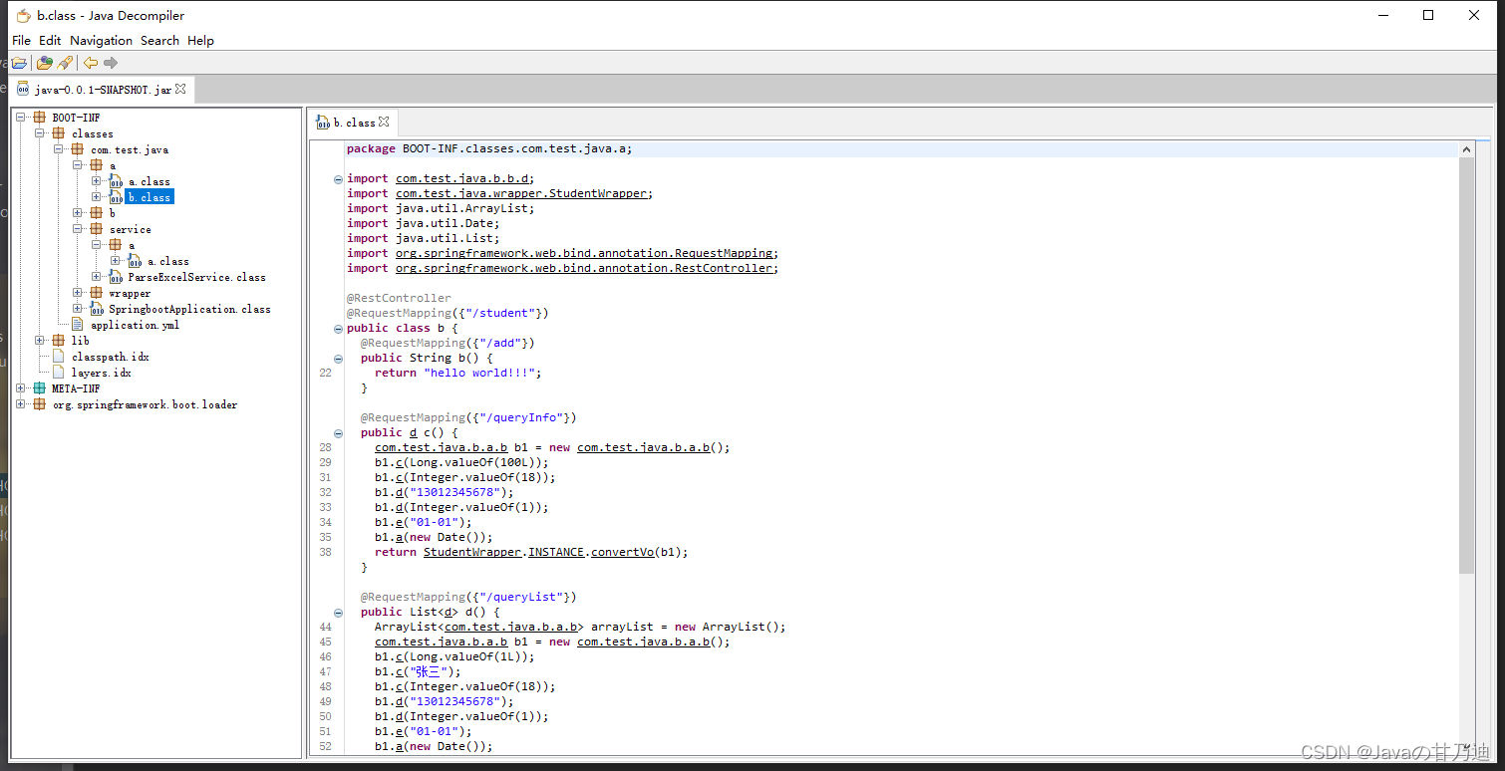Image resolution: width=1505 pixels, height=771 pixels.
Task: Close the b.class editor tab
Action: coord(384,123)
